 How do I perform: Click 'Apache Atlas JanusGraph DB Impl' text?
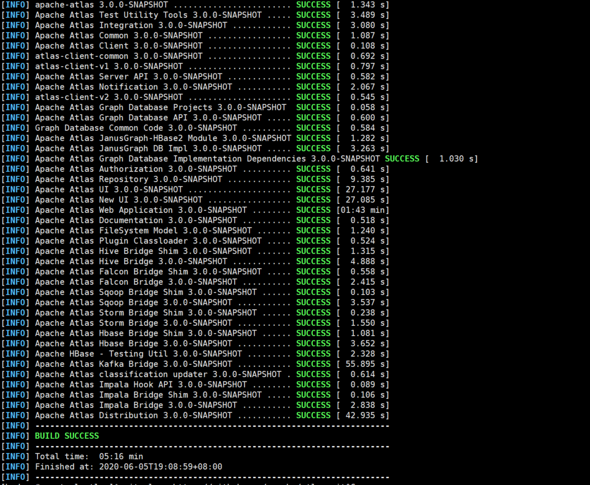coord(111,148)
